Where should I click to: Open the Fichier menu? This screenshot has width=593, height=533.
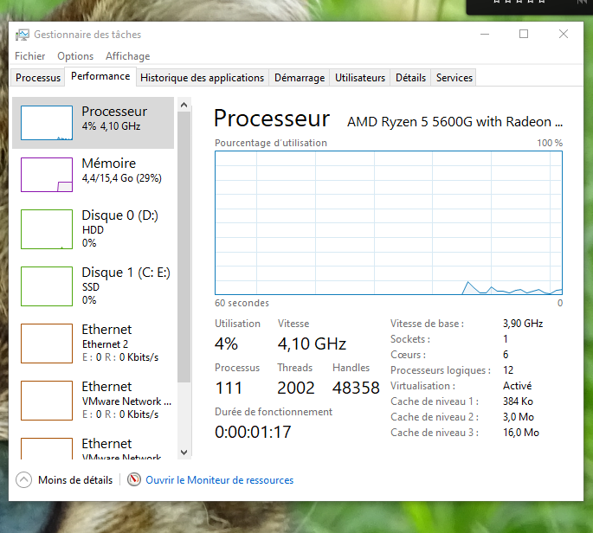tap(30, 56)
